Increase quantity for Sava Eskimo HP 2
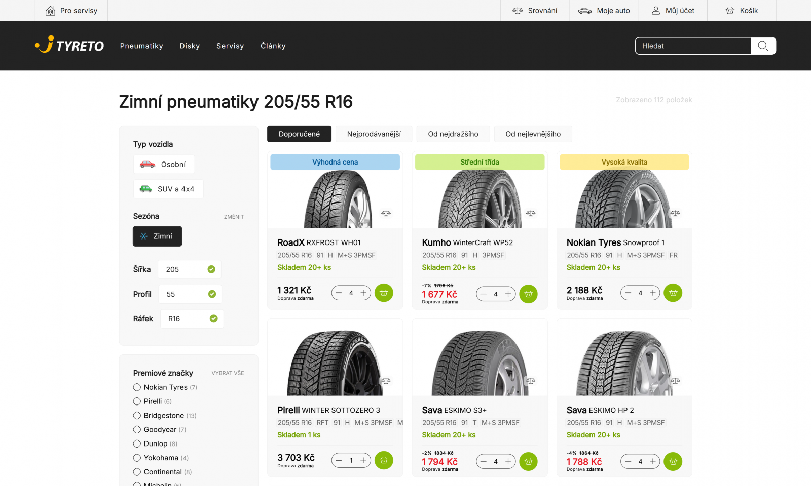Image resolution: width=811 pixels, height=486 pixels. [653, 461]
